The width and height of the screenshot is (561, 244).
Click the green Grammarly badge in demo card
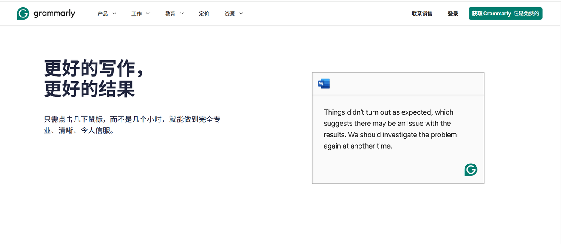tap(471, 170)
